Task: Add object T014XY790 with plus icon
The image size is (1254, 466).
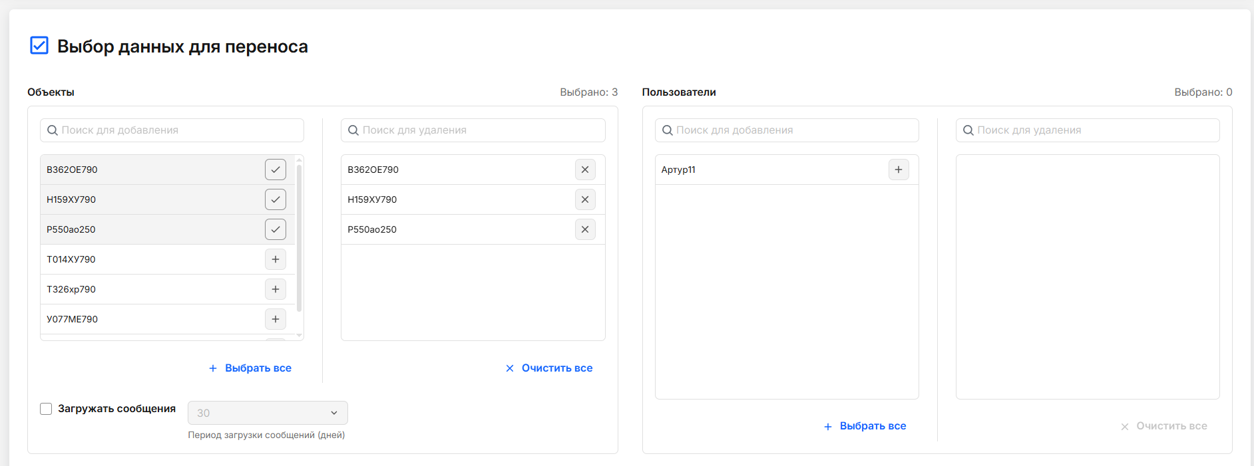Action: 275,259
